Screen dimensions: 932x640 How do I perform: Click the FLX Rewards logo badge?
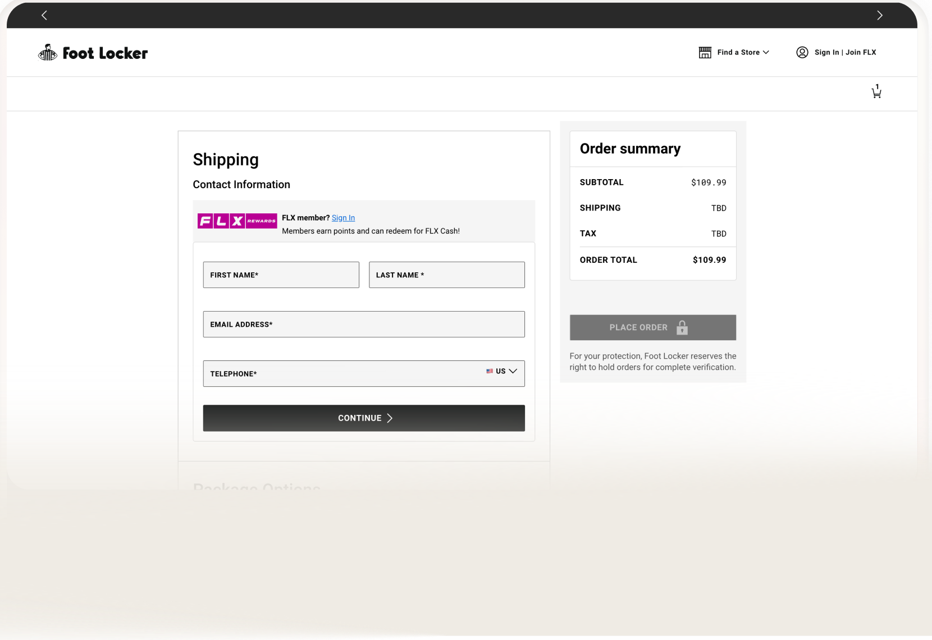point(237,221)
